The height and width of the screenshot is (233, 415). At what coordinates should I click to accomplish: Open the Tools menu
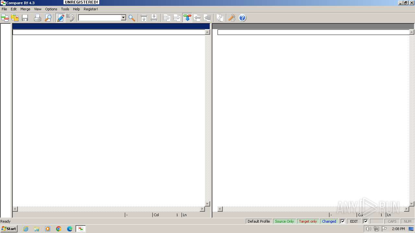click(x=65, y=9)
